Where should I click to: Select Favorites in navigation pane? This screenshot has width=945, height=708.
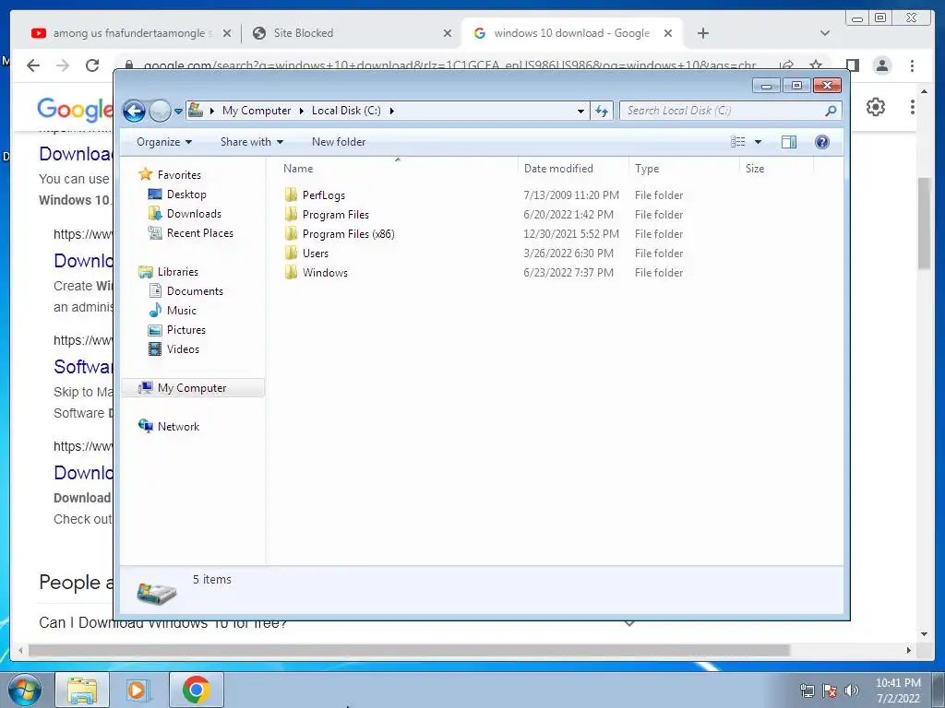[x=179, y=175]
